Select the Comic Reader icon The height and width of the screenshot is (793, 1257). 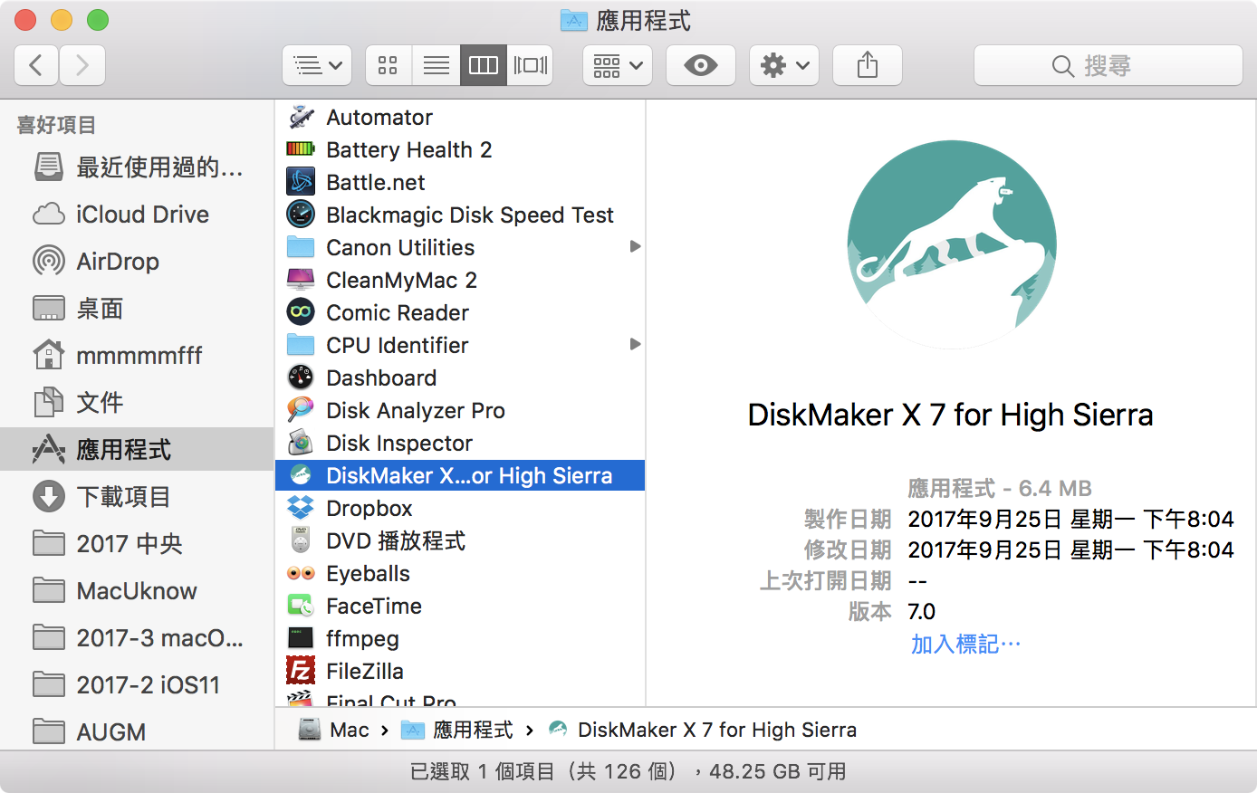tap(301, 312)
